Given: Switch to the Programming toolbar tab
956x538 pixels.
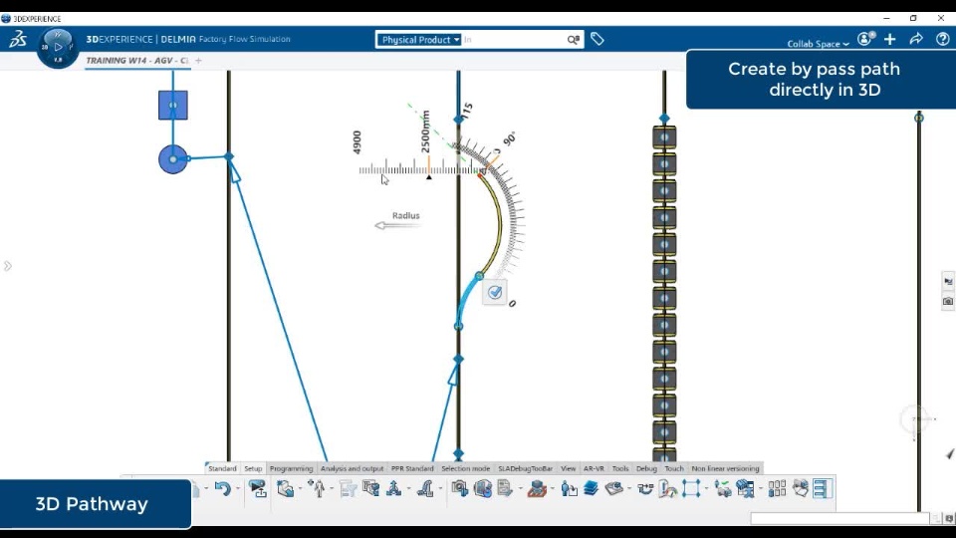Looking at the screenshot, I should [x=292, y=468].
